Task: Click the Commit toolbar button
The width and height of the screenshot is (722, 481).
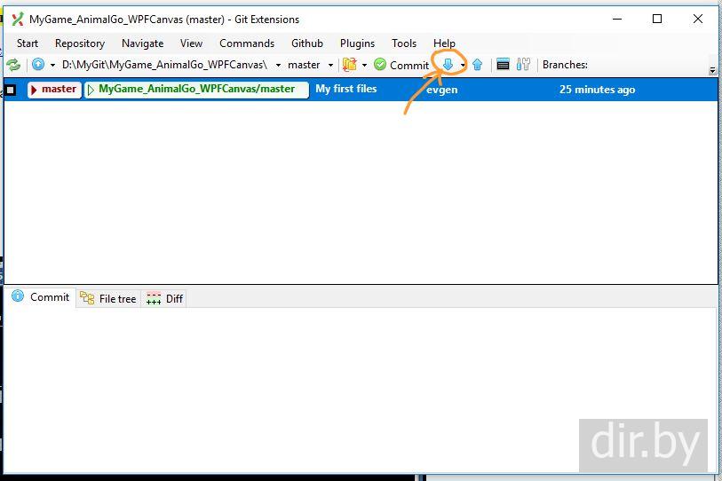Action: (401, 65)
